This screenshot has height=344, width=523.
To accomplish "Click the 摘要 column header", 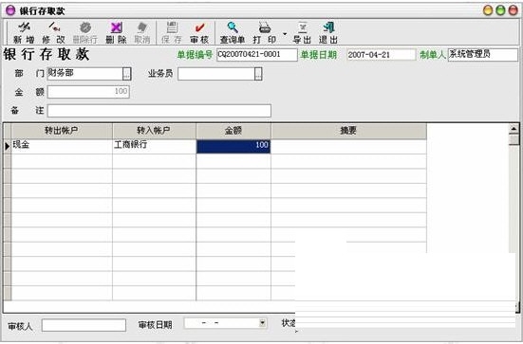I will 349,131.
